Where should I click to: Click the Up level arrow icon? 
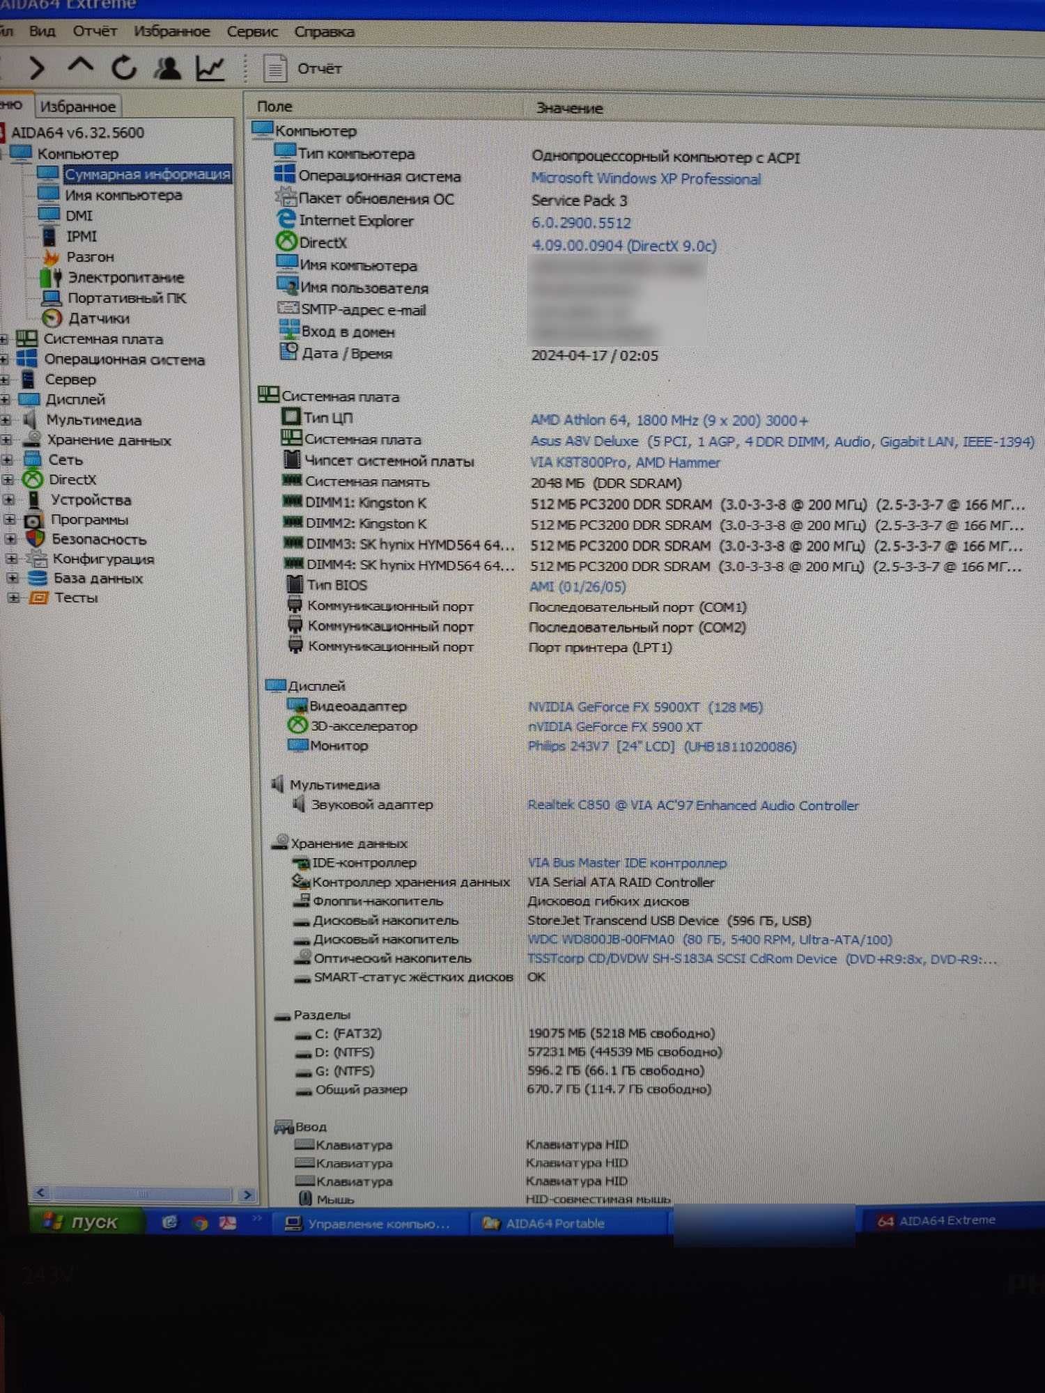[81, 66]
